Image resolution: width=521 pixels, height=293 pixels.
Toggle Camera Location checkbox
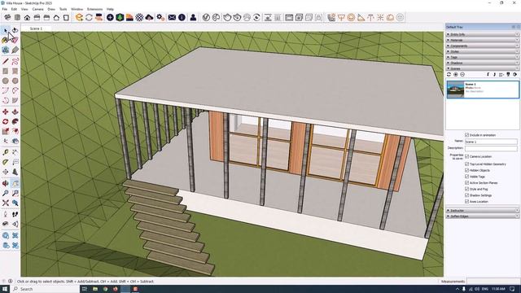pyautogui.click(x=466, y=156)
